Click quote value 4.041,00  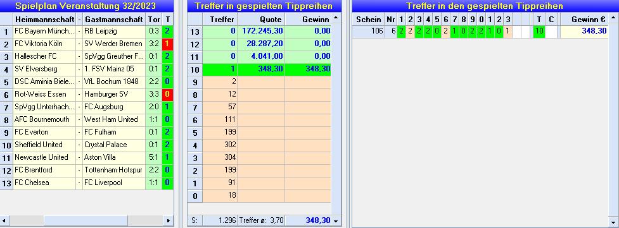(261, 57)
